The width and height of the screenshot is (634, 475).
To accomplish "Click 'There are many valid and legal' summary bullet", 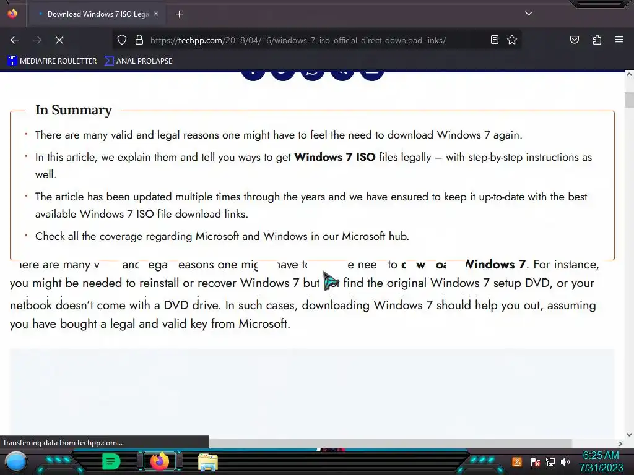I will [279, 135].
